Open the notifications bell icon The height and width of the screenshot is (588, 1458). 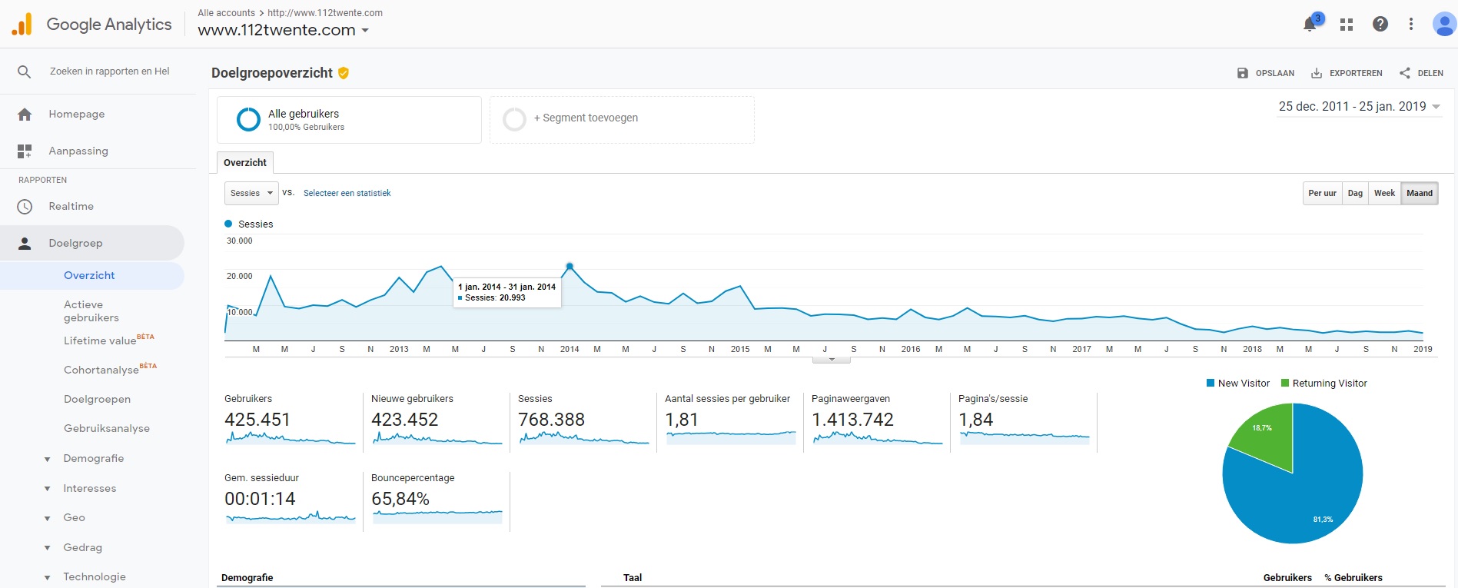pos(1310,25)
